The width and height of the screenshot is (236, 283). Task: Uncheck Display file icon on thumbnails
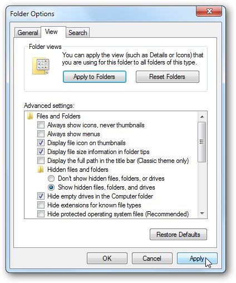pos(41,143)
